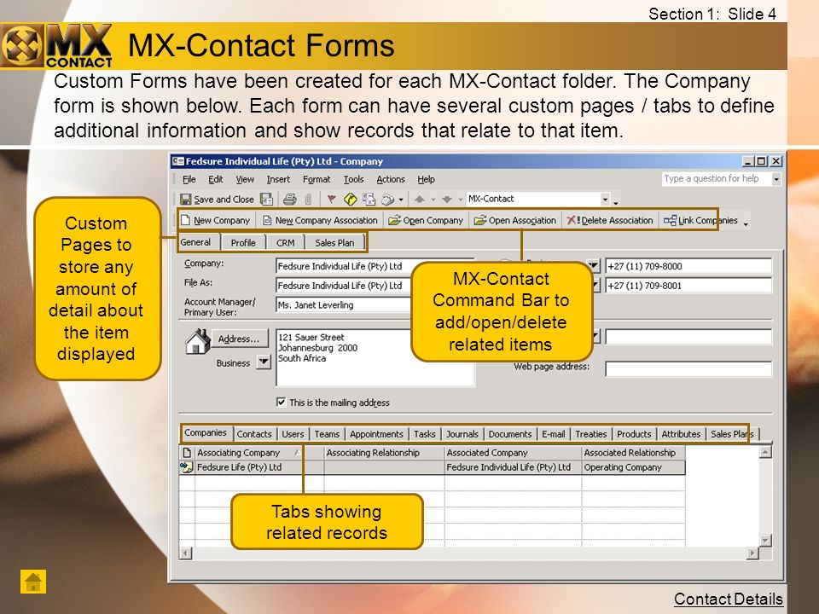Click New Company in the command bar
Image resolution: width=819 pixels, height=614 pixels.
point(215,220)
